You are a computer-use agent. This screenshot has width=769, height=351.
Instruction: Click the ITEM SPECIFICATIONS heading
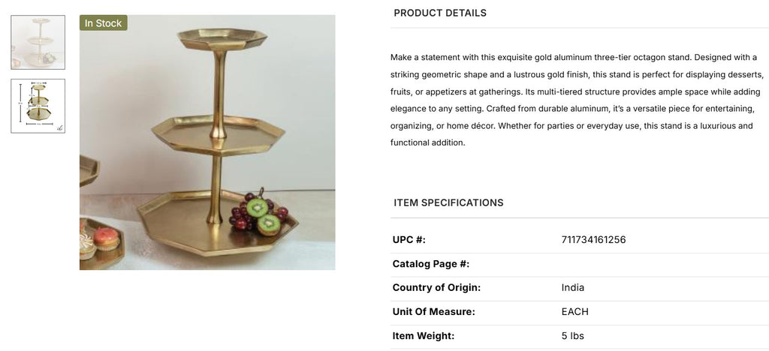pyautogui.click(x=448, y=202)
